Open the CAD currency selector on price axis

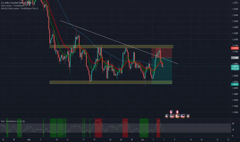coord(235,3)
